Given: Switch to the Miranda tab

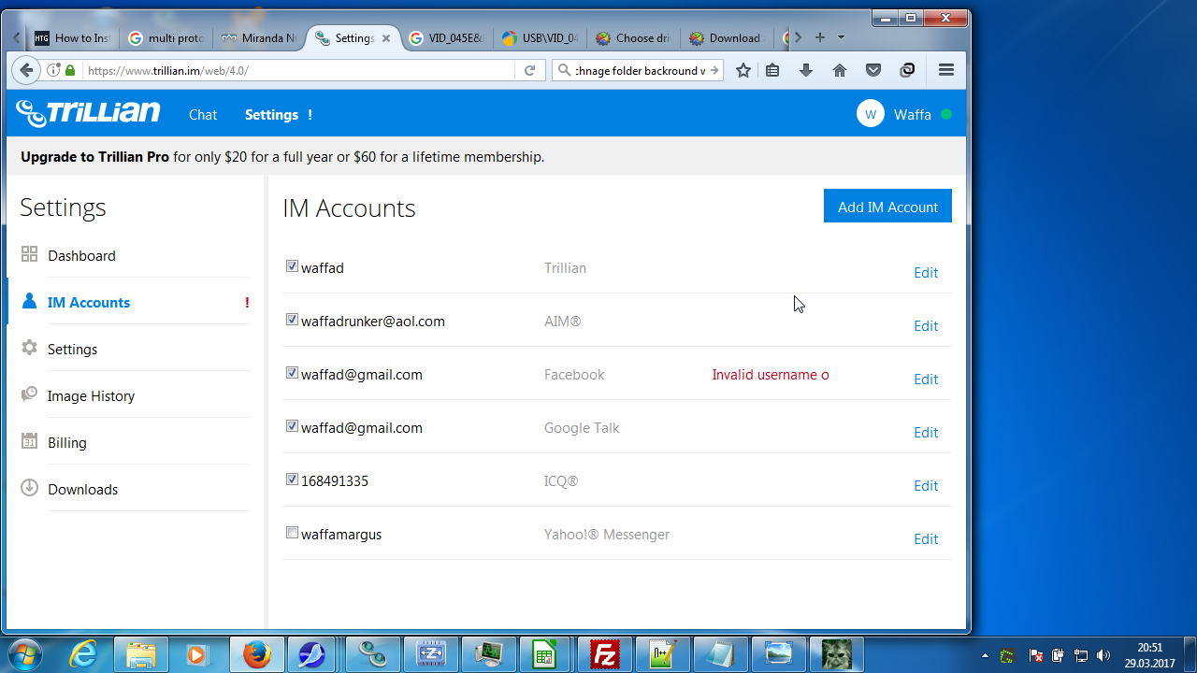Looking at the screenshot, I should (260, 38).
